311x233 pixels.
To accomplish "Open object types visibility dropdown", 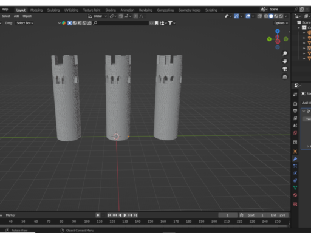I will [228, 16].
